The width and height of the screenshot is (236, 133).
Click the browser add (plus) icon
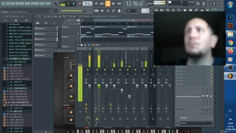[6, 20]
